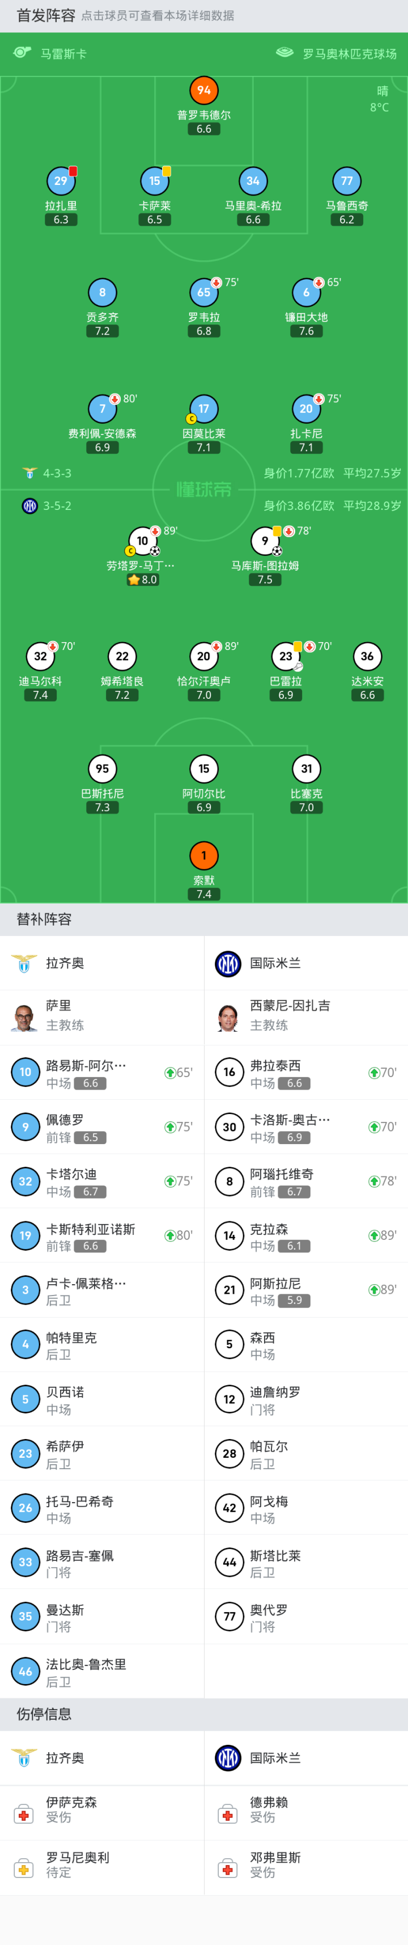This screenshot has height=1945, width=408.
Task: Click the stadium icon beside 罗马奥林匹克球场
Action: [x=284, y=53]
